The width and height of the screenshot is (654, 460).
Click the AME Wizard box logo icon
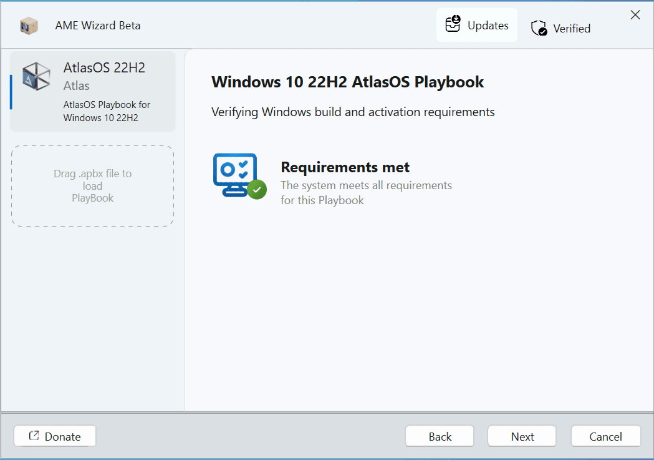(x=29, y=26)
